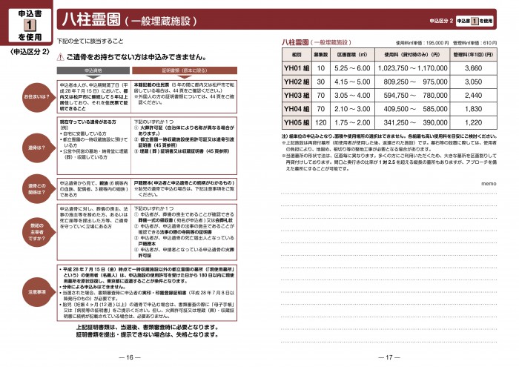Click the 募集数 table header
Image resolution: width=519 pixels, height=367 pixels.
pos(321,55)
